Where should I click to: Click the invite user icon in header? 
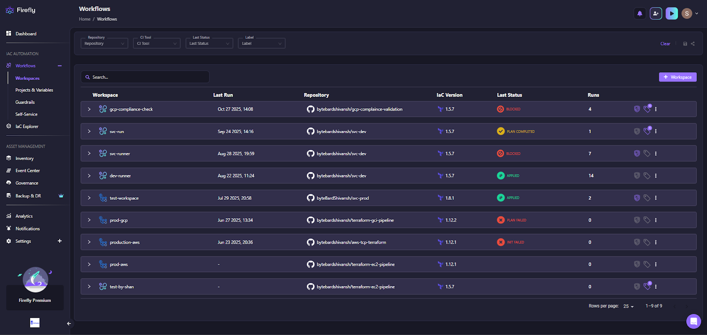[x=656, y=14]
